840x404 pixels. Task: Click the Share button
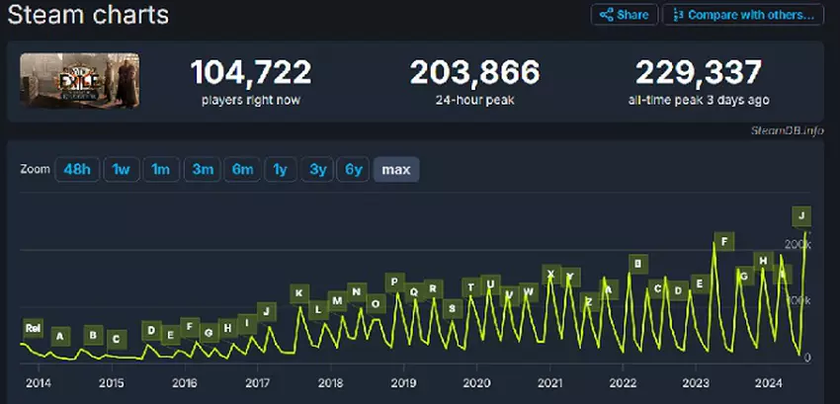[622, 15]
